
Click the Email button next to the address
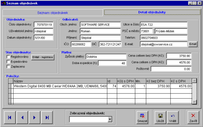click(x=193, y=44)
